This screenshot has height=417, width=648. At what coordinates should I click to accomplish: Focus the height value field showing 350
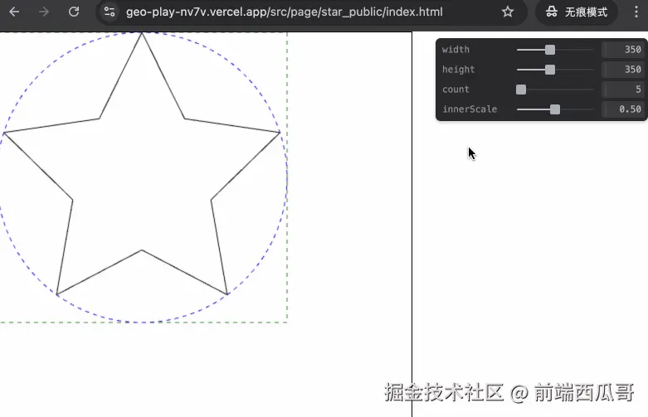624,70
